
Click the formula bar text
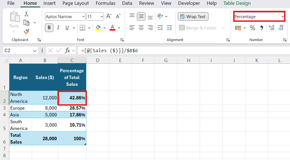pyautogui.click(x=110, y=50)
